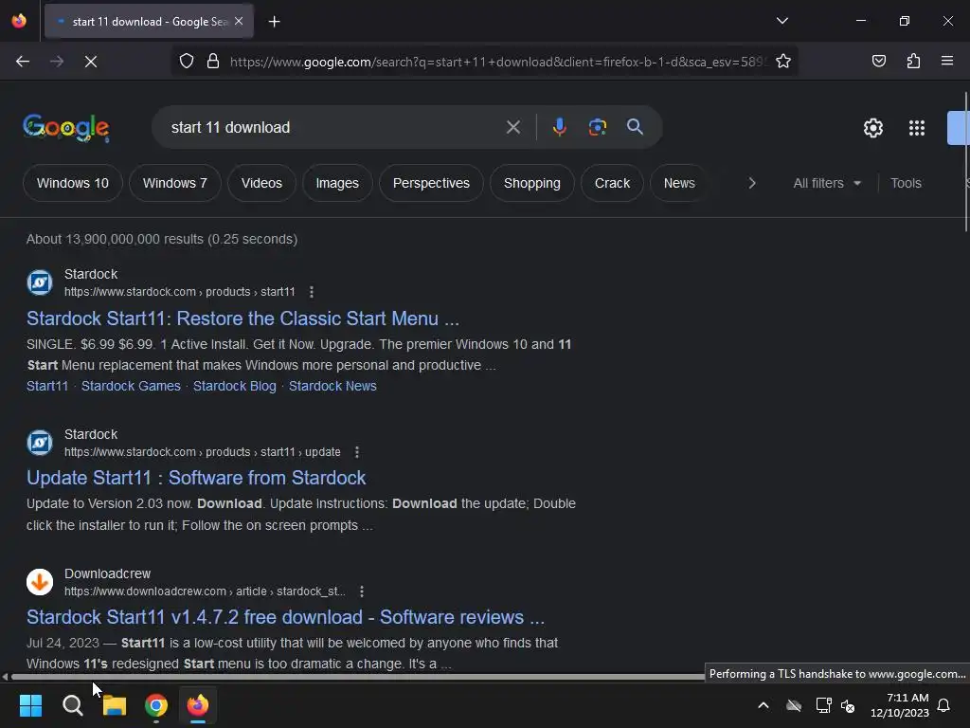970x728 pixels.
Task: Bookmark this page with the star
Action: pyautogui.click(x=783, y=62)
